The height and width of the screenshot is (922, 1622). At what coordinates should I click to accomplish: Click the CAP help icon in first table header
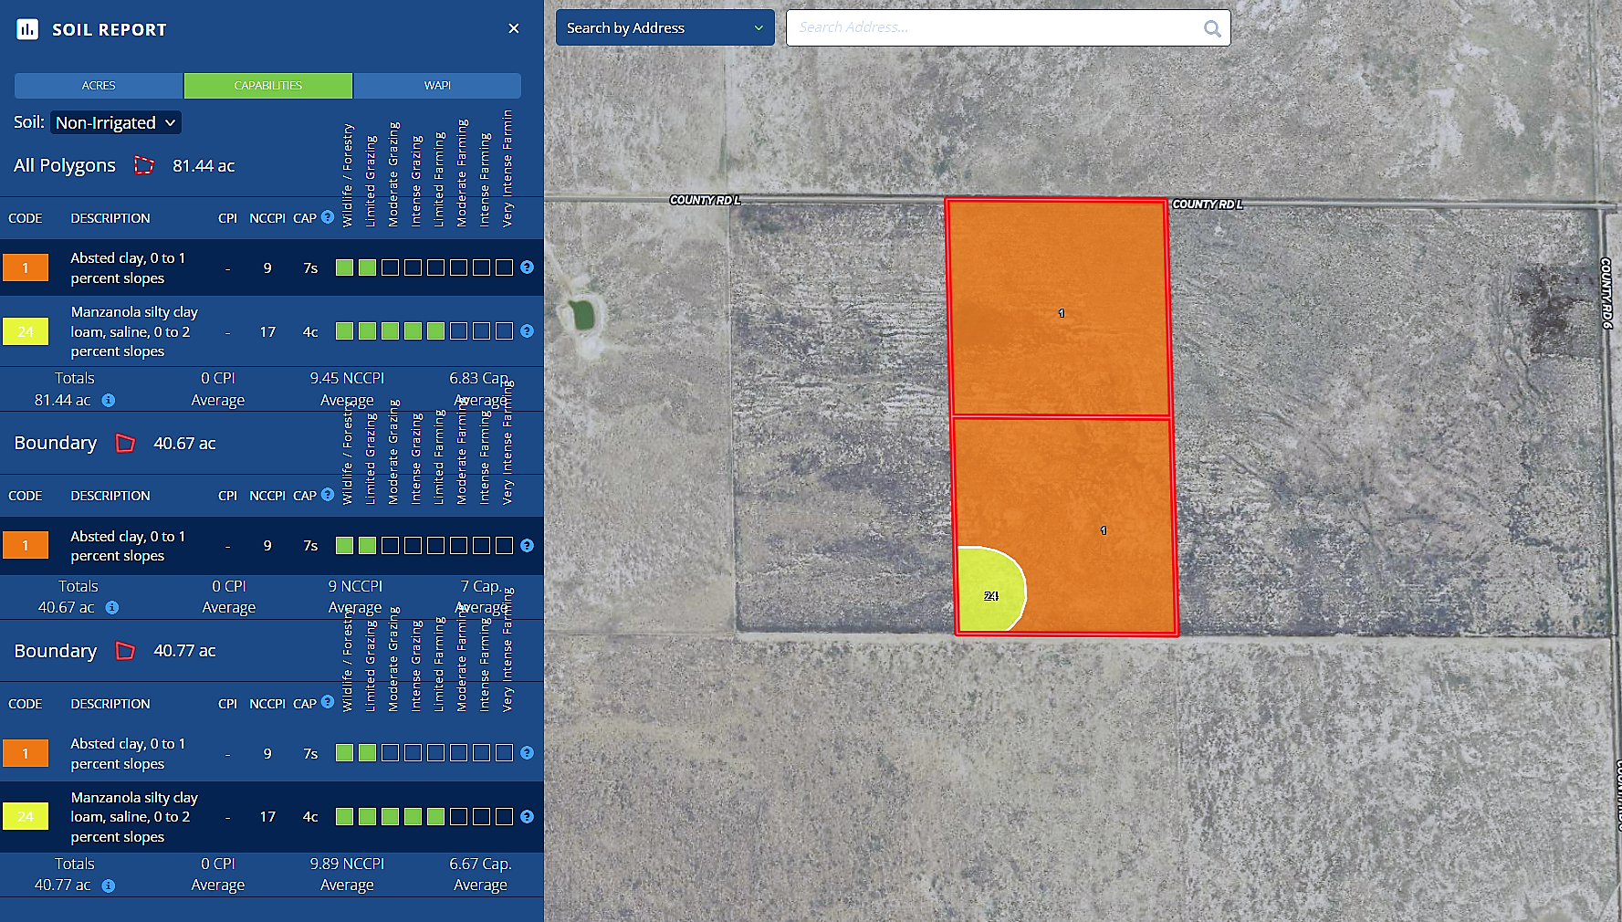pos(328,217)
